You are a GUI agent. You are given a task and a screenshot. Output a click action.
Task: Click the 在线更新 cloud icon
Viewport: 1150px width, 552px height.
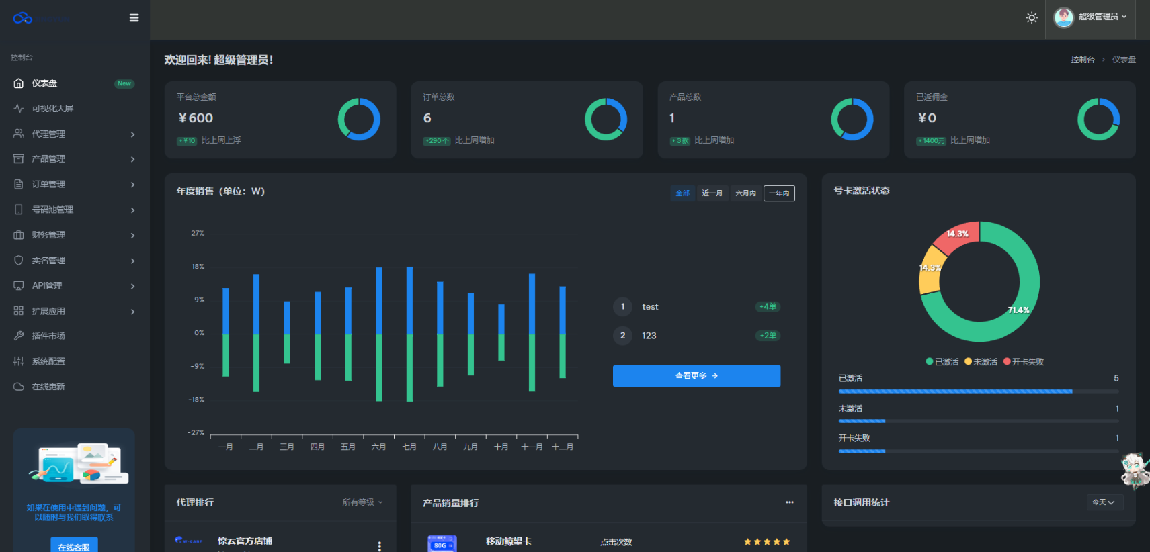[x=19, y=387]
